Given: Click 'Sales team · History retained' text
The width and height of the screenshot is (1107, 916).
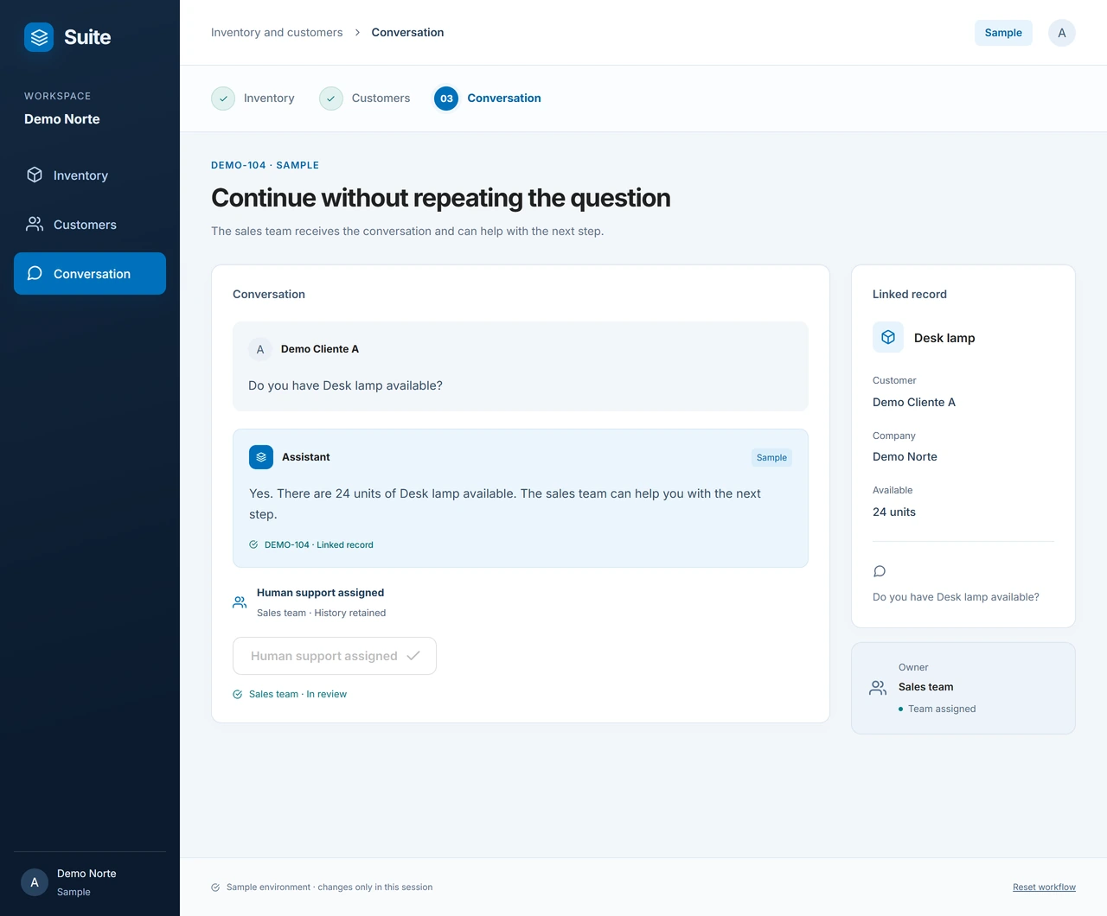Looking at the screenshot, I should (322, 614).
